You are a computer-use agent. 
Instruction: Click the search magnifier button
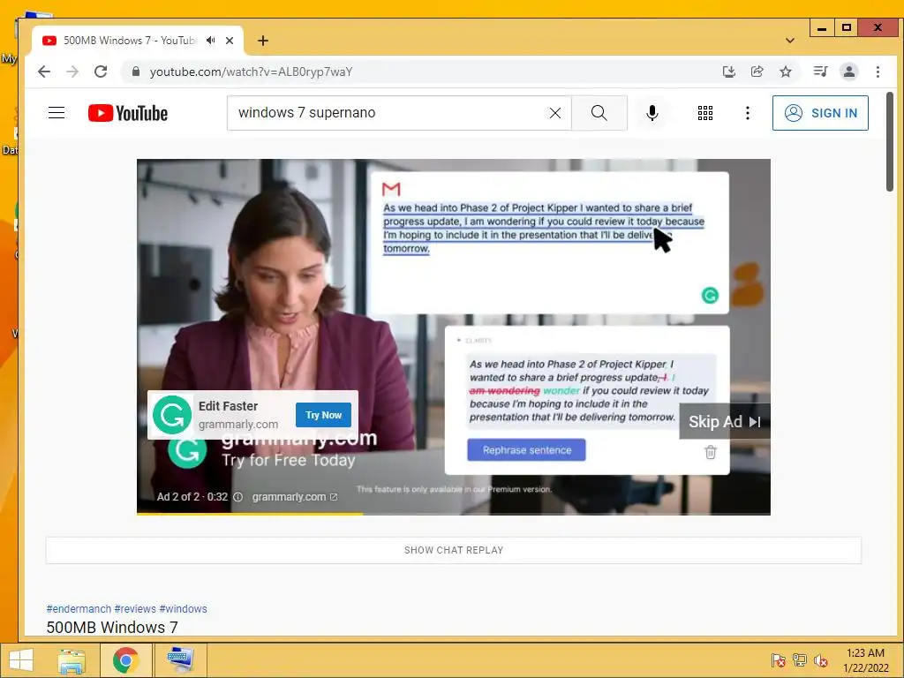point(599,113)
